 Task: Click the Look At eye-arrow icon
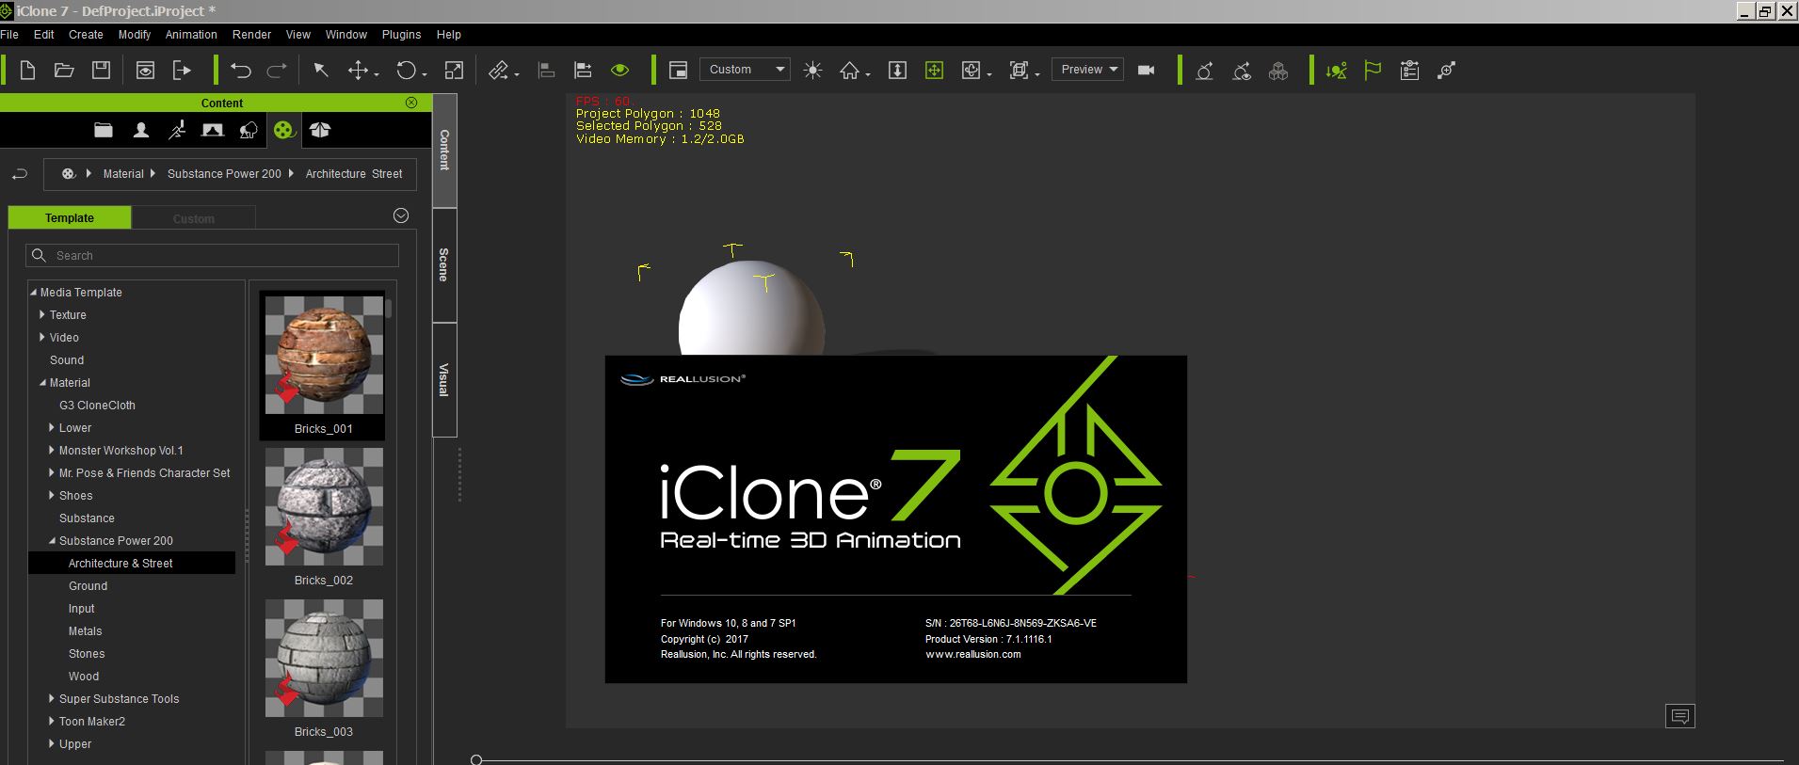(1242, 70)
